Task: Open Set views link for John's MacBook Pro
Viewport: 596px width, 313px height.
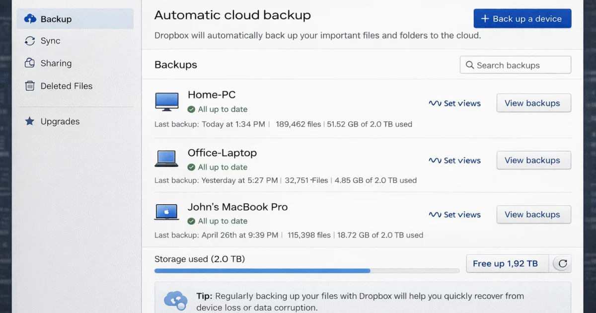Action: [x=454, y=215]
